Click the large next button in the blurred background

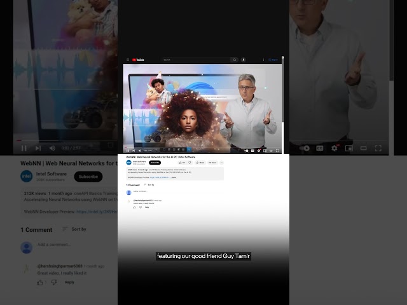(38, 148)
